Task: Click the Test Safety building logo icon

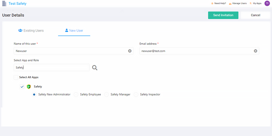Action: (x=4, y=4)
